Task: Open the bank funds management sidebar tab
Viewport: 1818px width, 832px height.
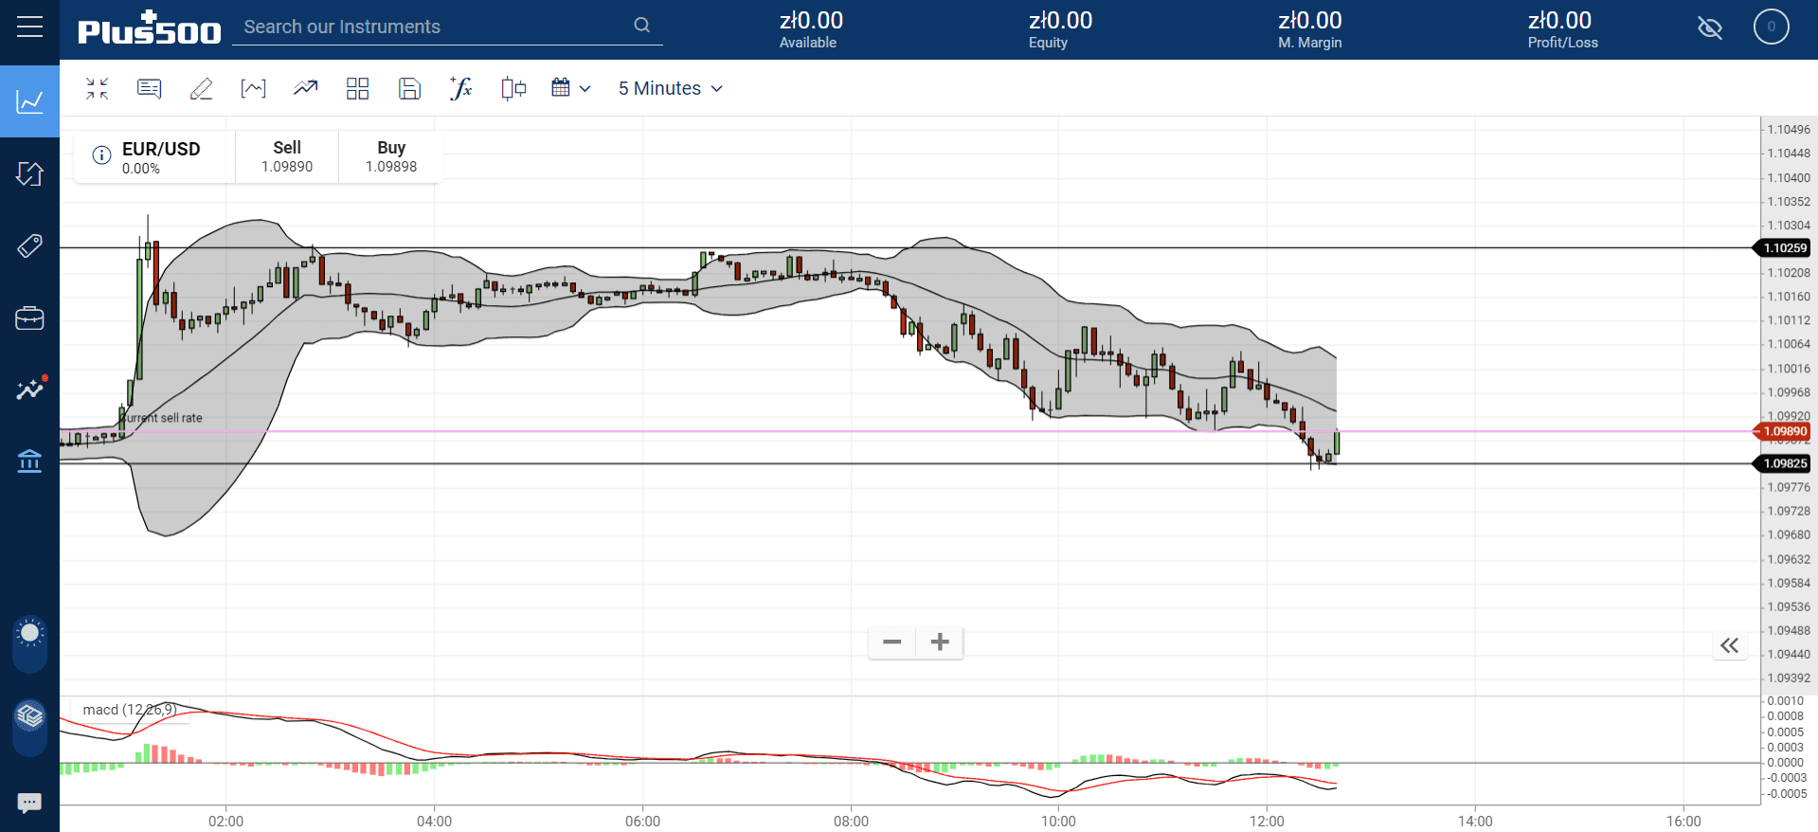Action: (x=29, y=461)
